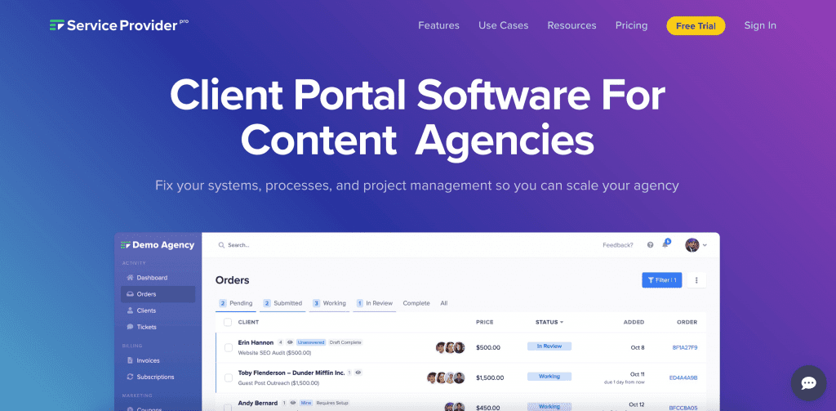Click the PRICE column header

[485, 323]
